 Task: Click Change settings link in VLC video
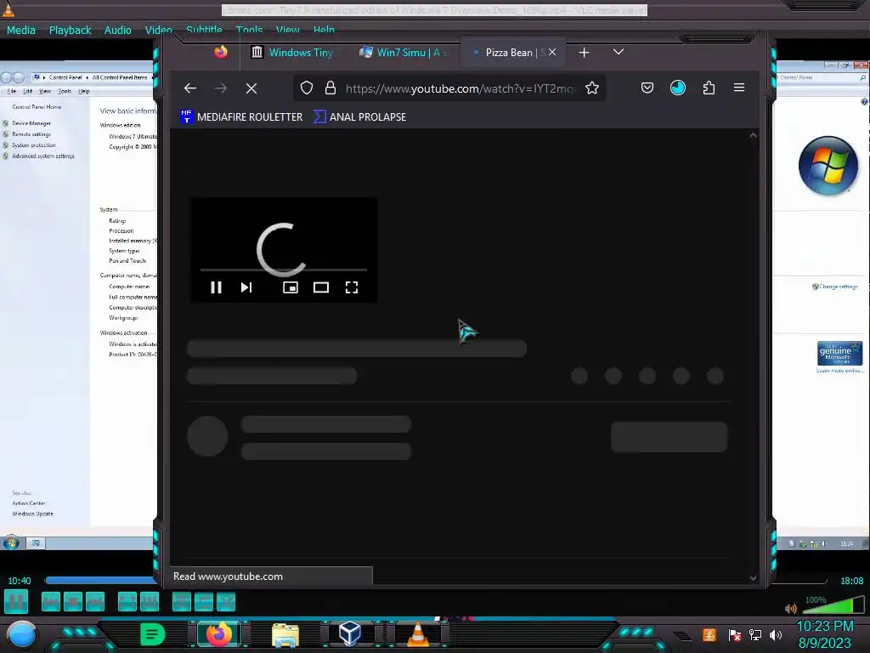[x=839, y=287]
